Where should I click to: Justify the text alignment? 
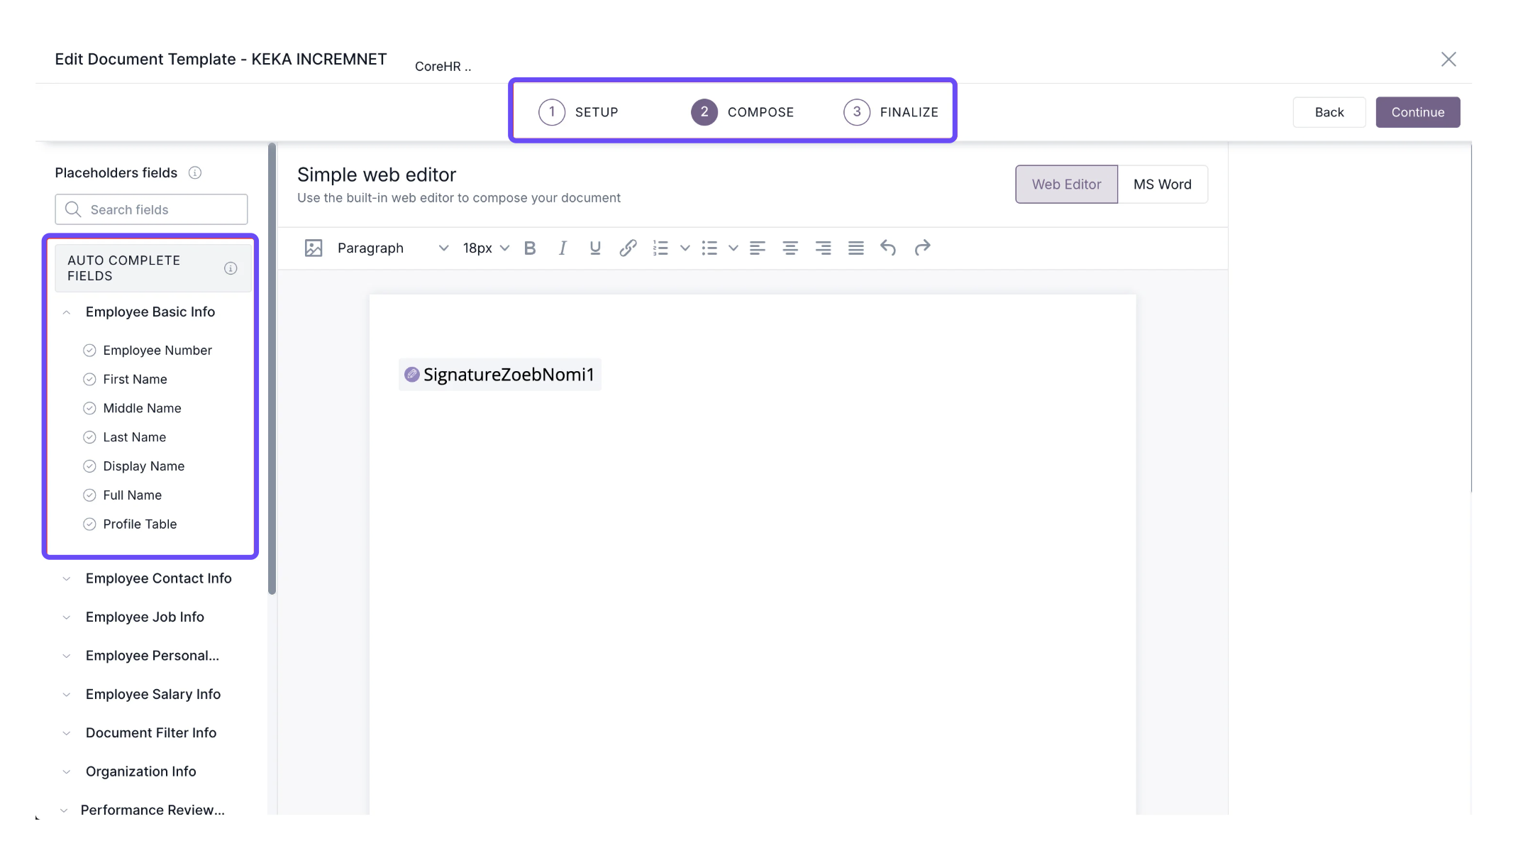856,248
